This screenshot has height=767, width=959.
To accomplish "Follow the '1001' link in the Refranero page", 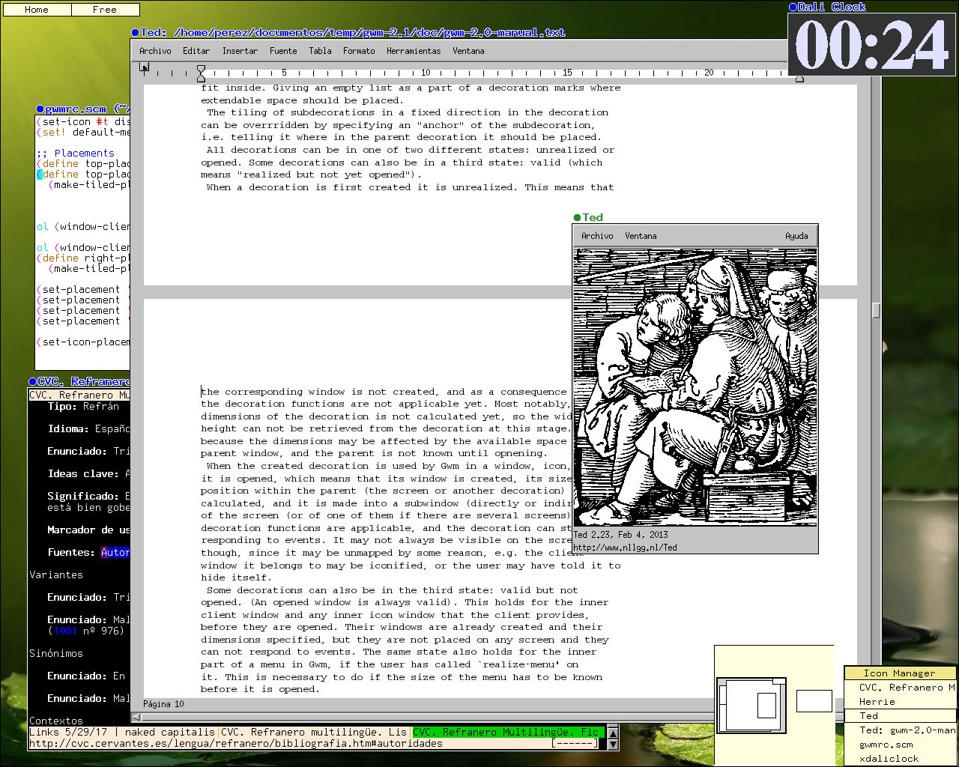I will [x=65, y=631].
